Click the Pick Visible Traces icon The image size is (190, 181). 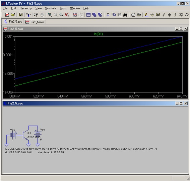click(75, 15)
